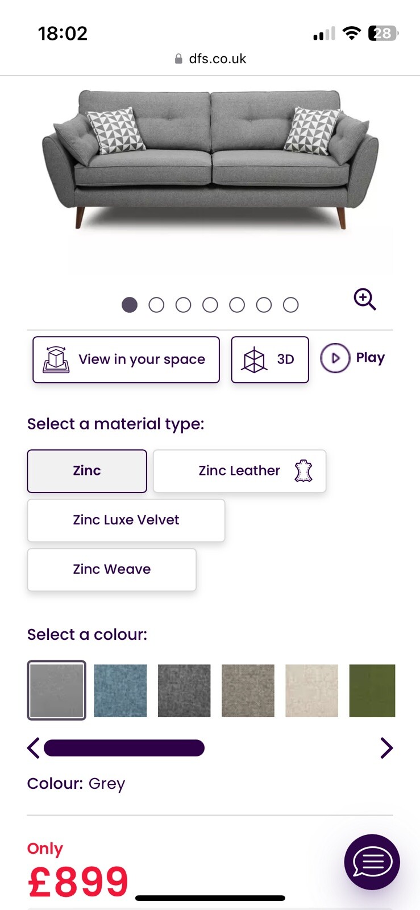Tap the dfs.co.uk address bar
Viewport: 420px width, 910px height.
click(x=218, y=59)
